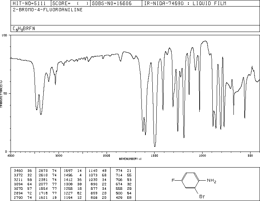
Task: Click the NH2 group in the structure drawing
Action: 211,180
